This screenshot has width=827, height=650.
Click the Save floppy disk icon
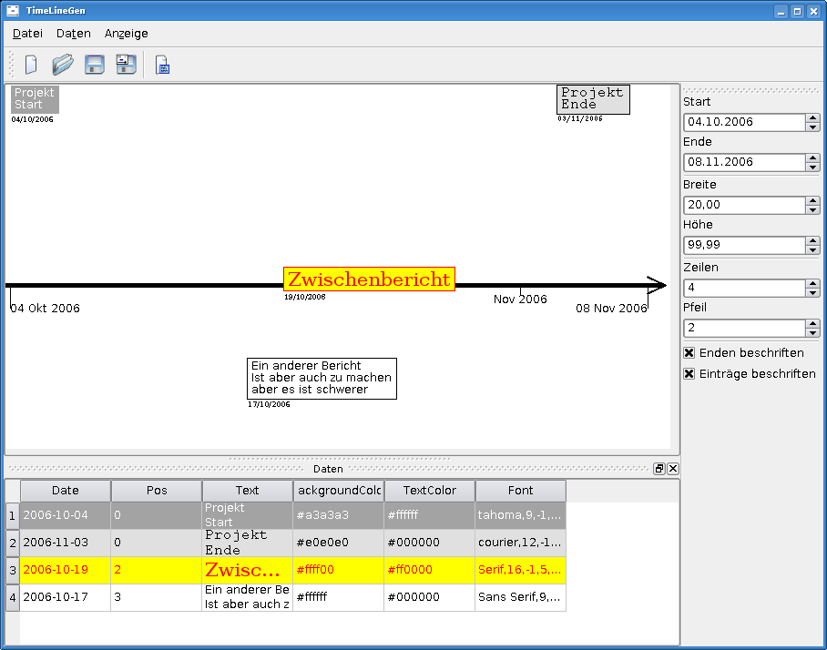click(95, 65)
